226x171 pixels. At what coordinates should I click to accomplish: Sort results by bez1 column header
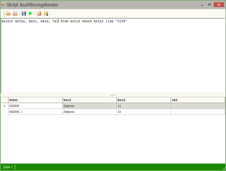coord(89,100)
